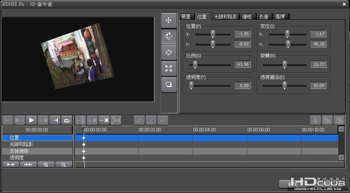Choose step interpolation icon
The height and width of the screenshot is (193, 350).
[x=139, y=120]
